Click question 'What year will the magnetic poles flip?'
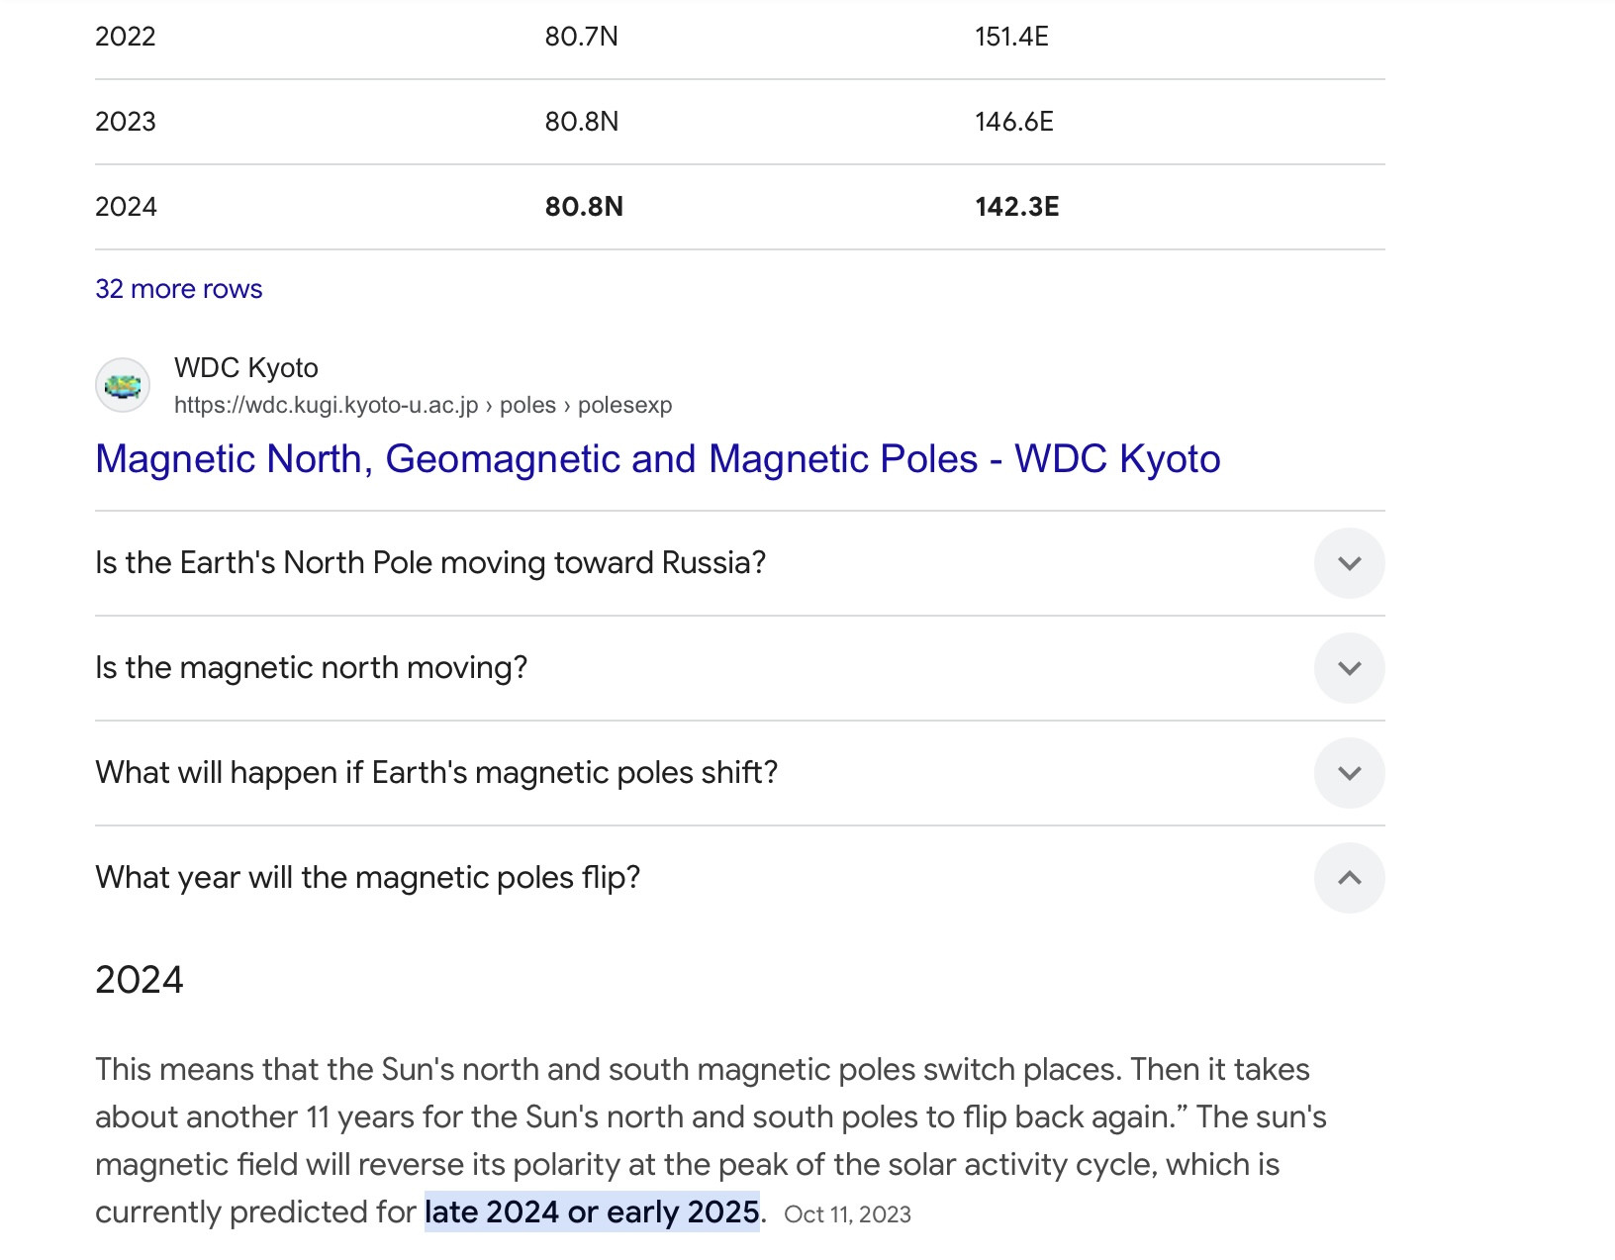The image size is (1615, 1260). tap(367, 878)
